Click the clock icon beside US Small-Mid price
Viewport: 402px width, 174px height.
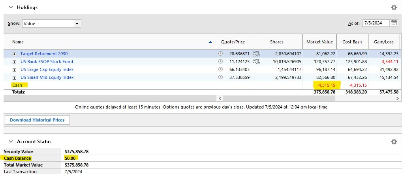220,77
